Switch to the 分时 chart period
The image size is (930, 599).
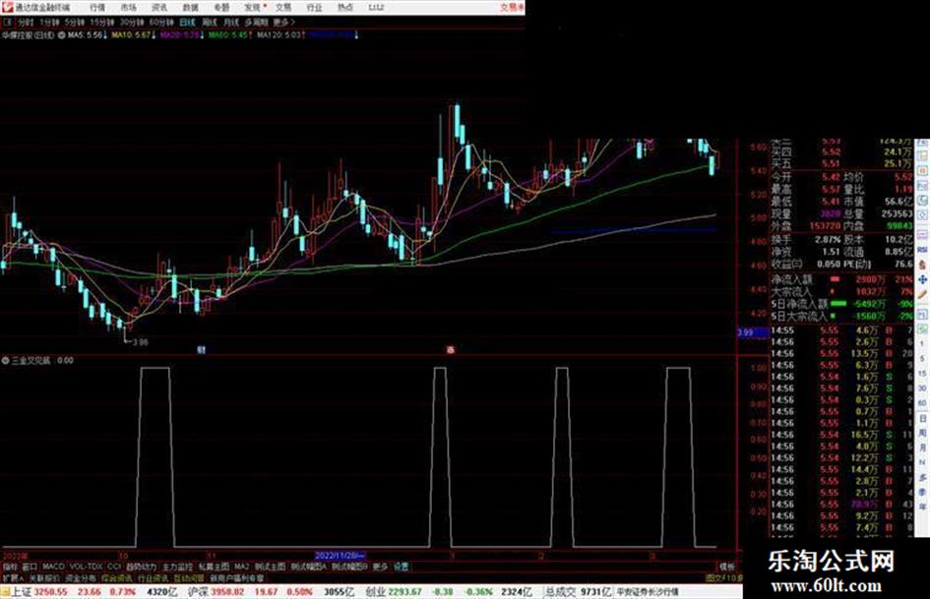[x=26, y=22]
